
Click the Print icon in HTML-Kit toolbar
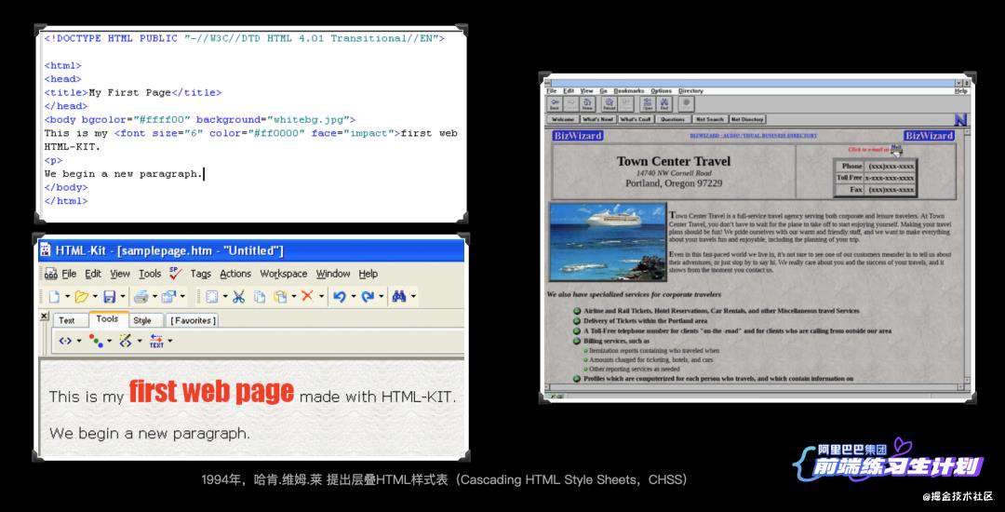click(141, 297)
